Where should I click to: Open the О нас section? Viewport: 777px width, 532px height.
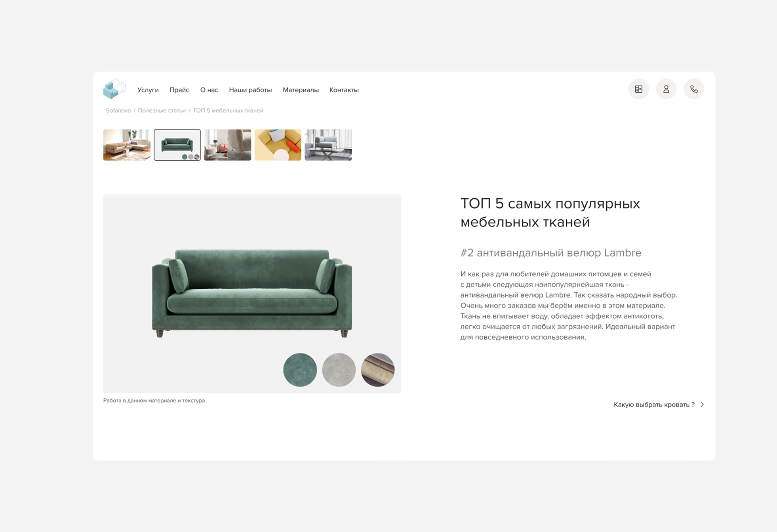click(x=209, y=90)
